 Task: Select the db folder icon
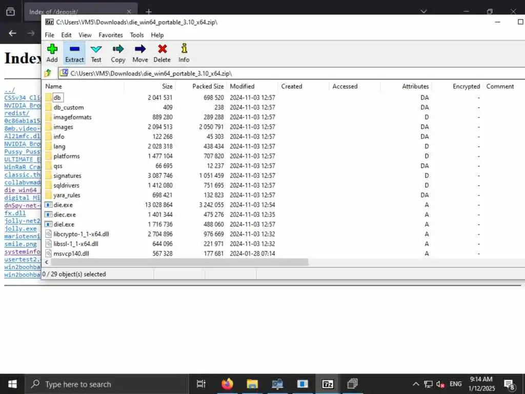point(49,97)
